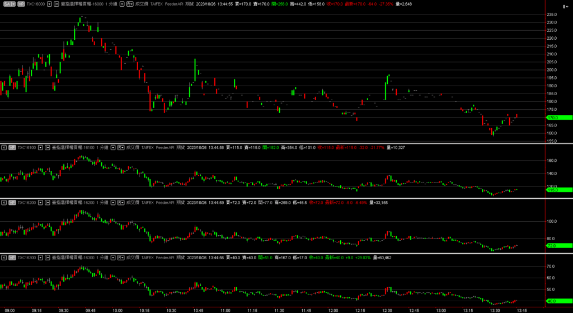Click the '臺指選擇權買權-16200' chart name

click(x=73, y=202)
